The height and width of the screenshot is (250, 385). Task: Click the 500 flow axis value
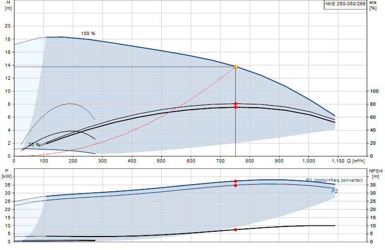161,161
